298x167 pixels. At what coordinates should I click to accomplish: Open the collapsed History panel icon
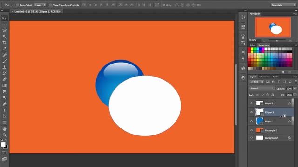coord(243,18)
